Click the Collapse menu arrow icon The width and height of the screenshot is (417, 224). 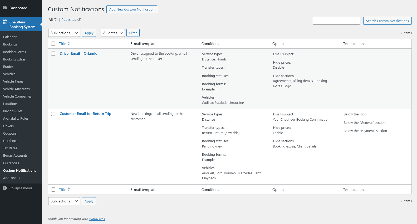[x=5, y=188]
